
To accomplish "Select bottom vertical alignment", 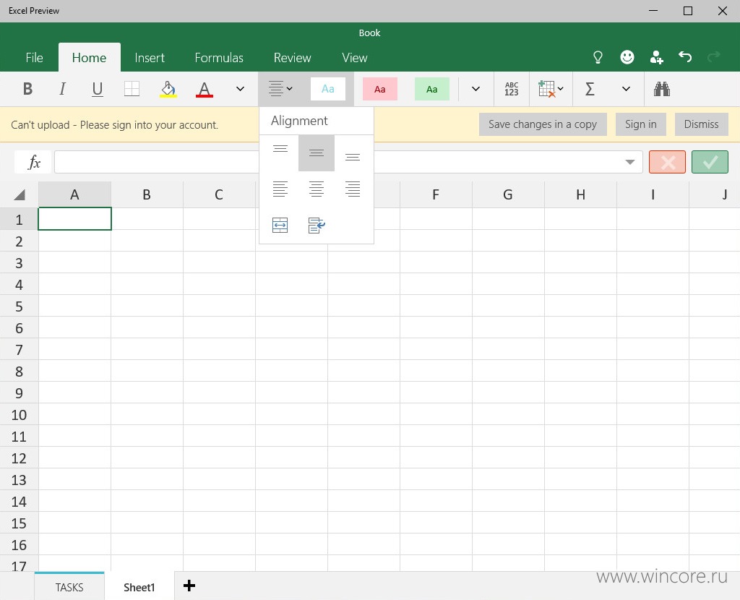I will pyautogui.click(x=353, y=157).
